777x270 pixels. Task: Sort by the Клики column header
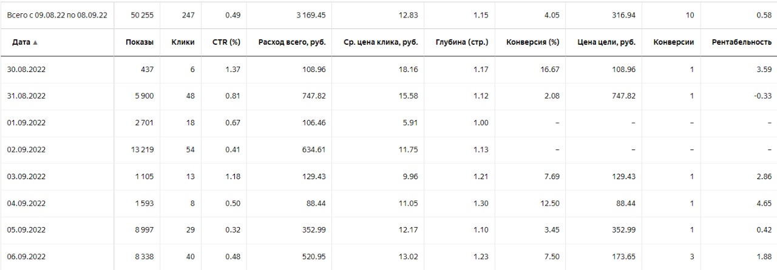point(183,42)
